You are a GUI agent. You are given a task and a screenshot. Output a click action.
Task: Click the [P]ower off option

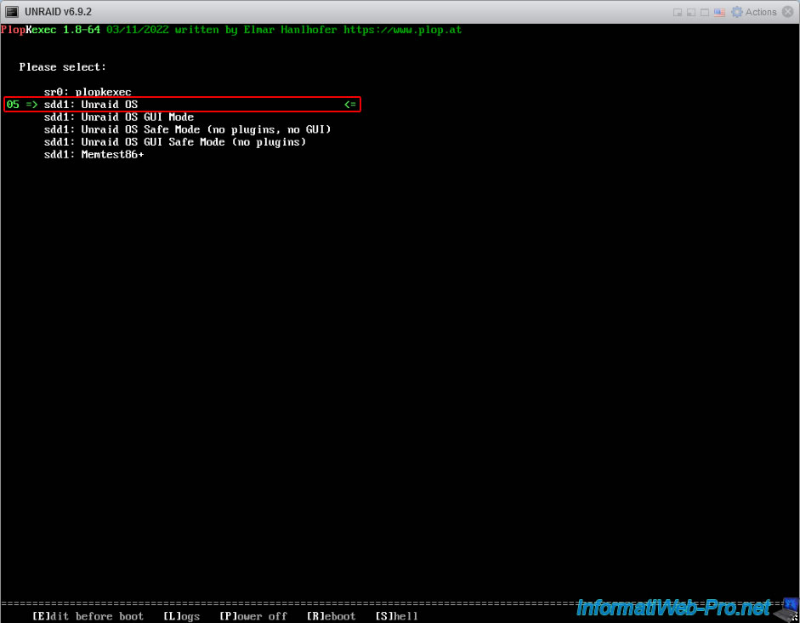coord(252,616)
